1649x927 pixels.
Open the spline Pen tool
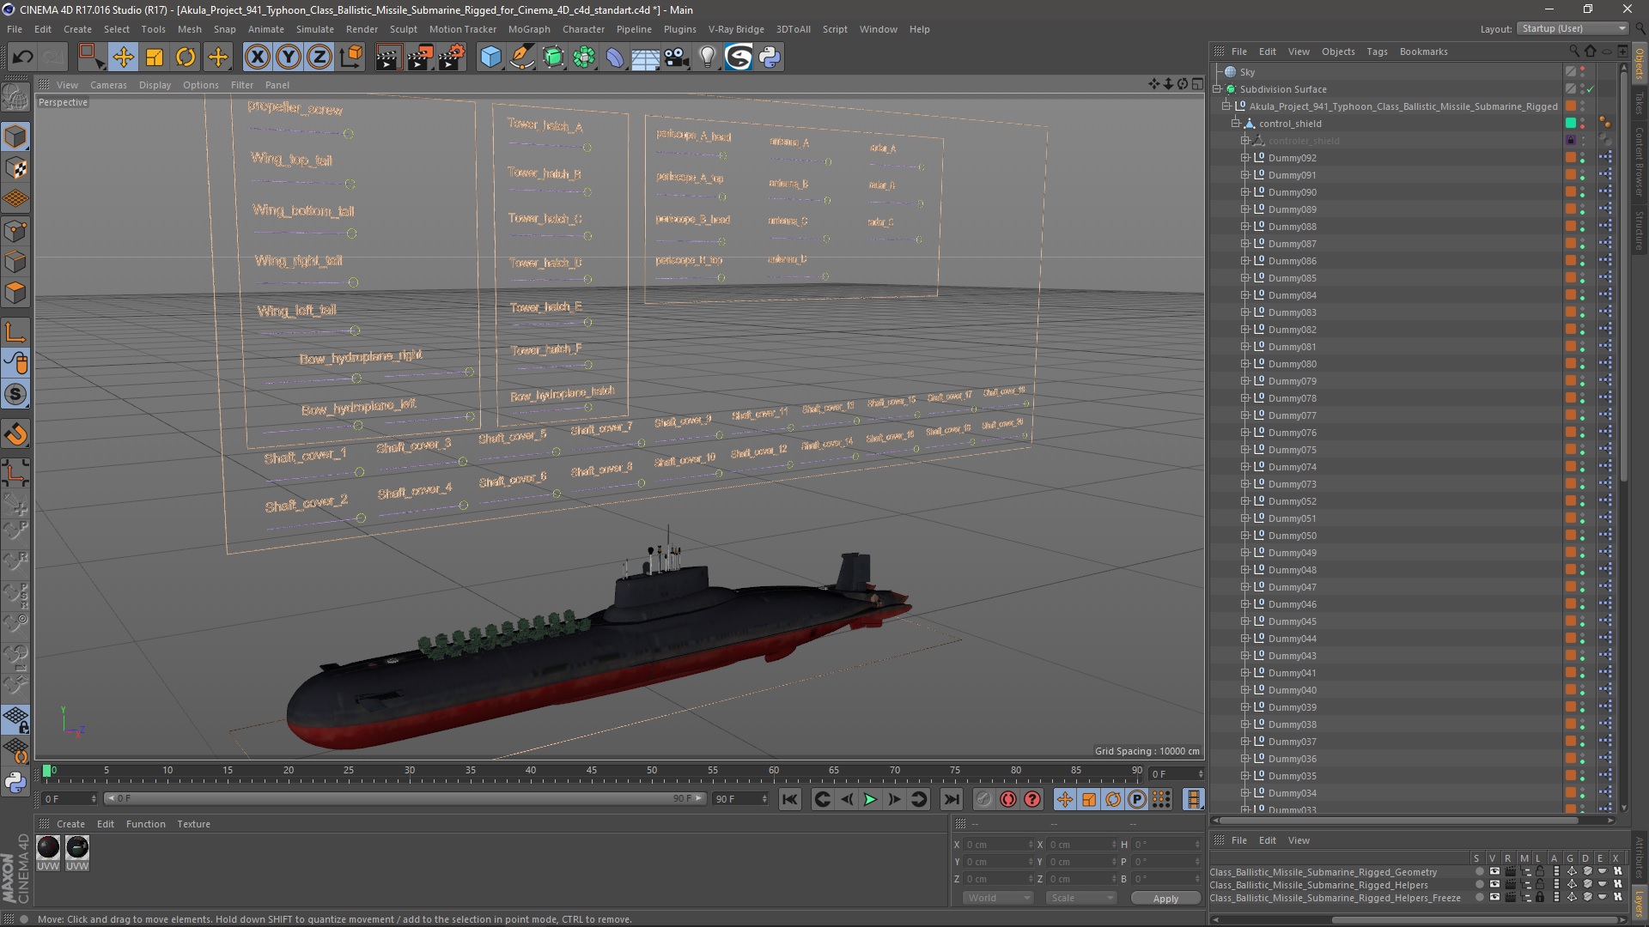tap(521, 58)
